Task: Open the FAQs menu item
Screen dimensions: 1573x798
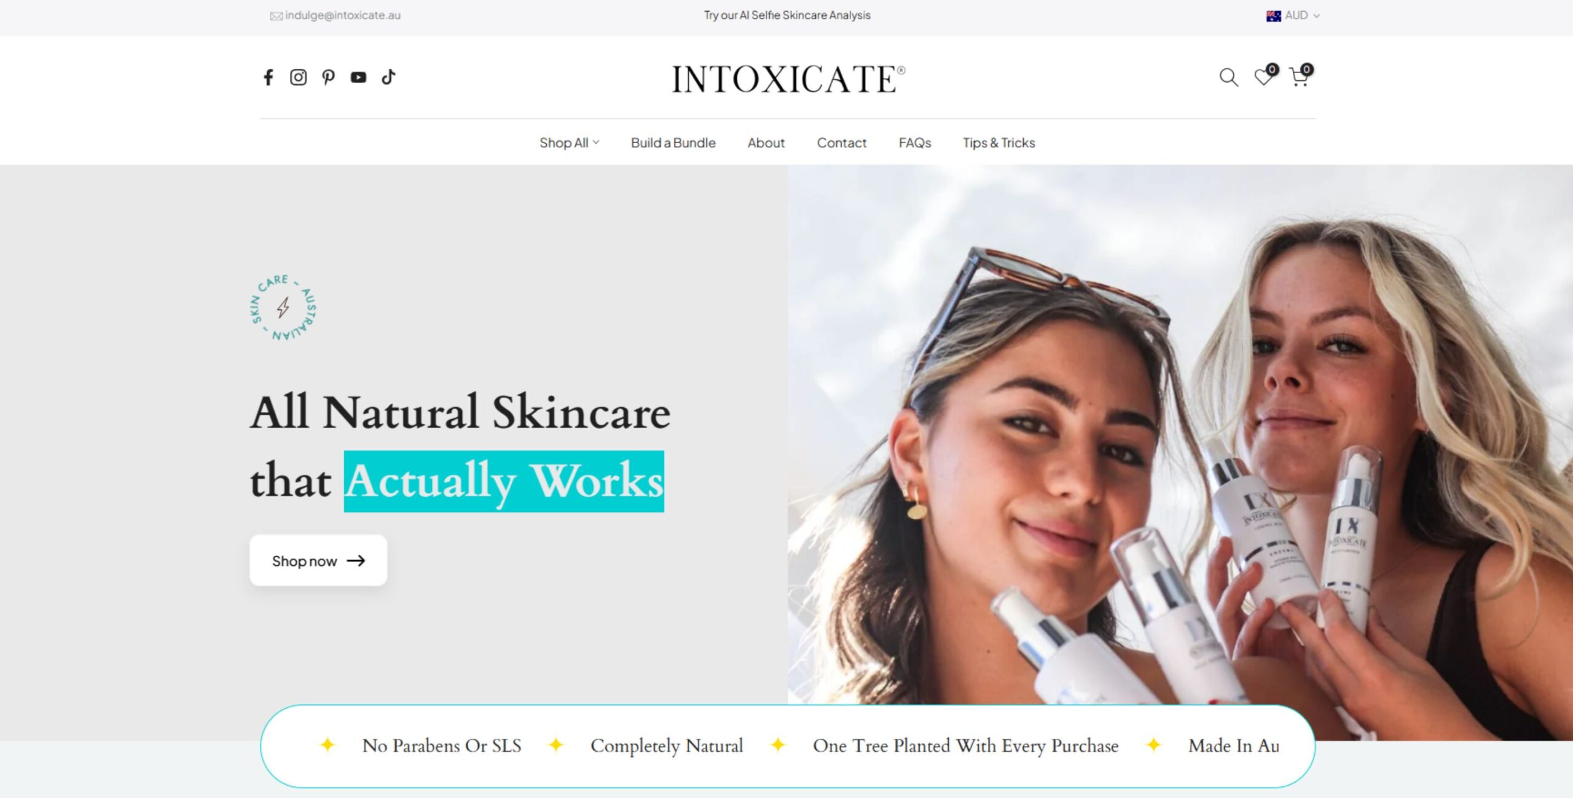Action: click(x=914, y=142)
